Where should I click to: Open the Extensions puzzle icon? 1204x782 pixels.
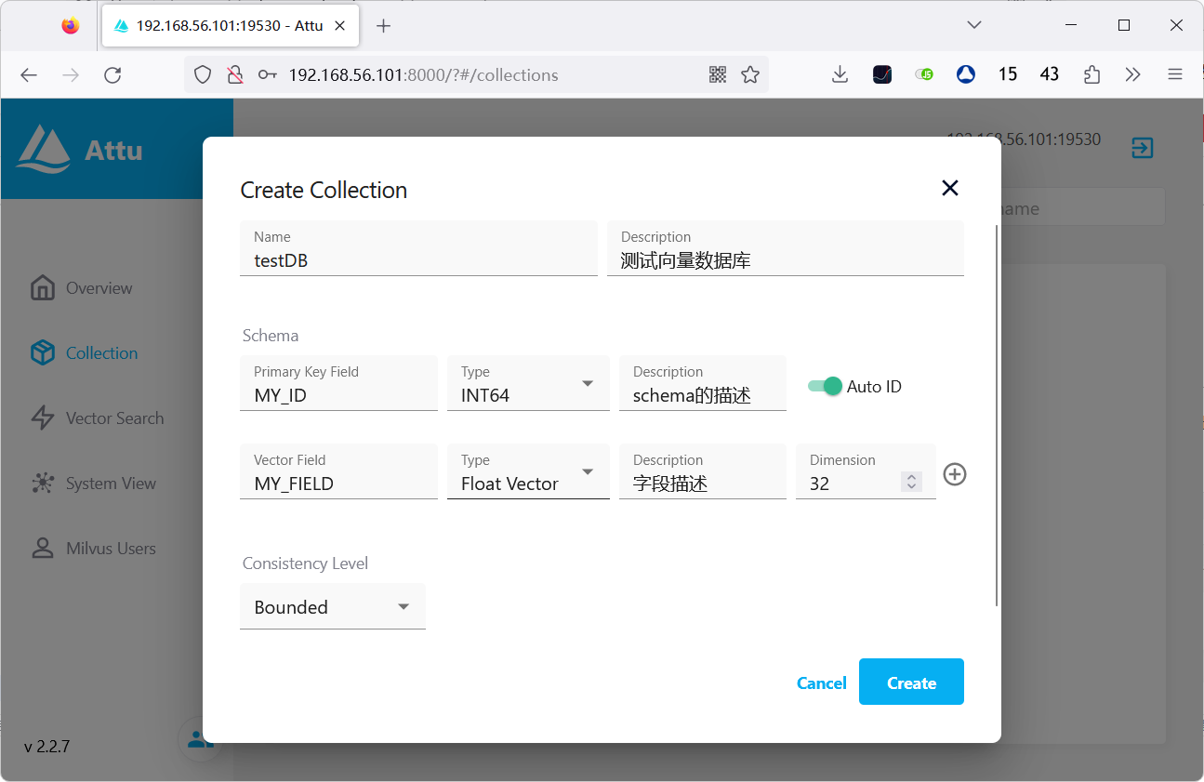click(x=1092, y=75)
